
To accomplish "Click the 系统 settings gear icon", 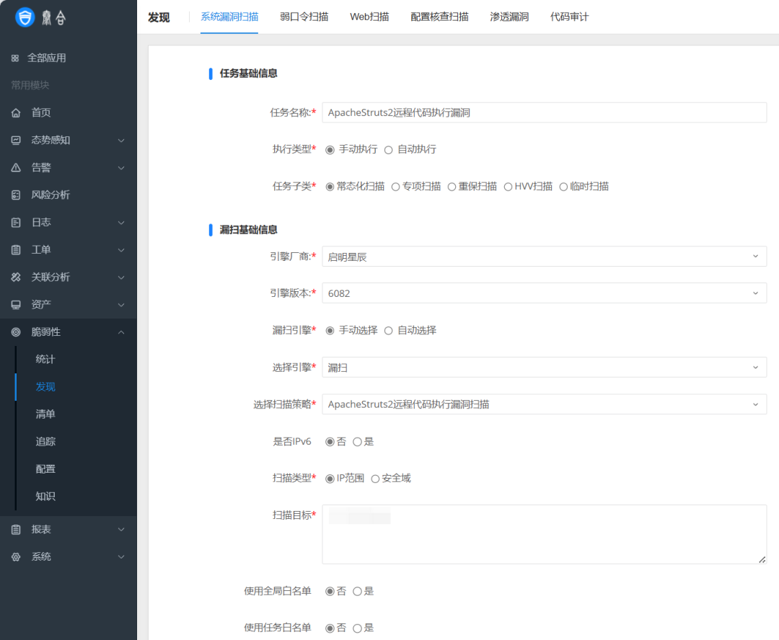I will coord(16,556).
